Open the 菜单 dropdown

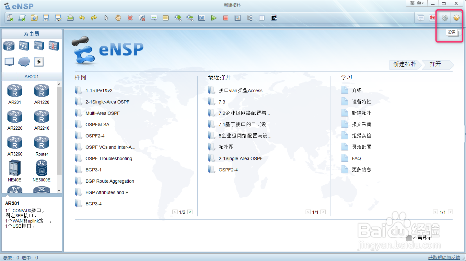point(416,4)
